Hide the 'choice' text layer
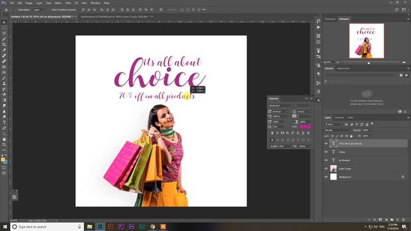 pyautogui.click(x=326, y=152)
